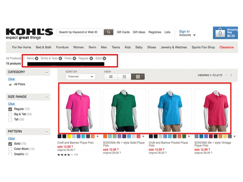Switch to three-column grid view
The width and height of the screenshot is (243, 182).
pos(124,77)
